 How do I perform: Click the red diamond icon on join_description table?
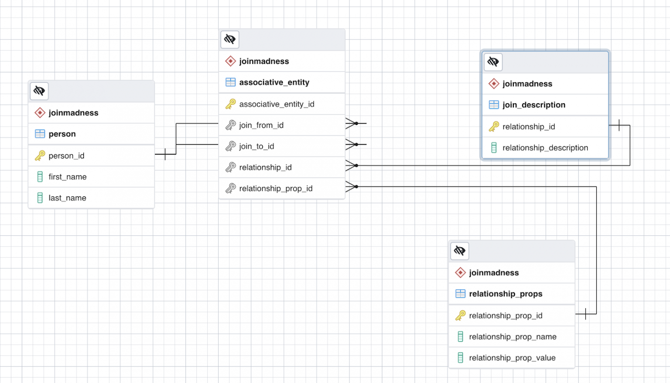click(493, 84)
